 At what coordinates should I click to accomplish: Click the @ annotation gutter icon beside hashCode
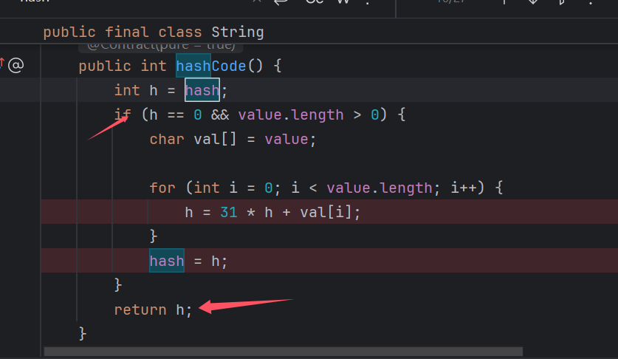pos(16,65)
